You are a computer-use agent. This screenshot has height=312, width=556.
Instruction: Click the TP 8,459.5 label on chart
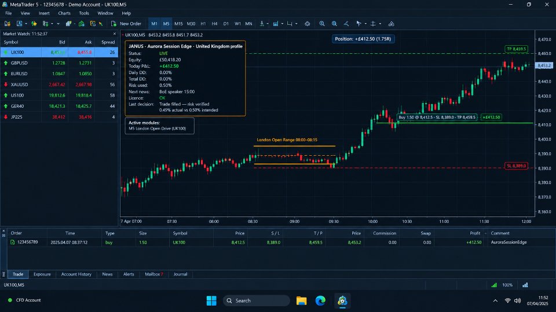point(516,49)
